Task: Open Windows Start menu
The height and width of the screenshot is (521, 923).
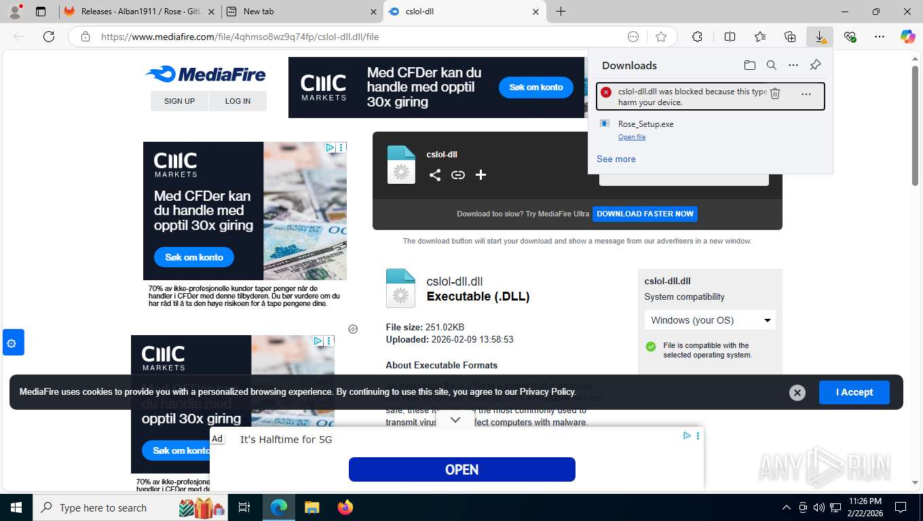Action: tap(16, 507)
